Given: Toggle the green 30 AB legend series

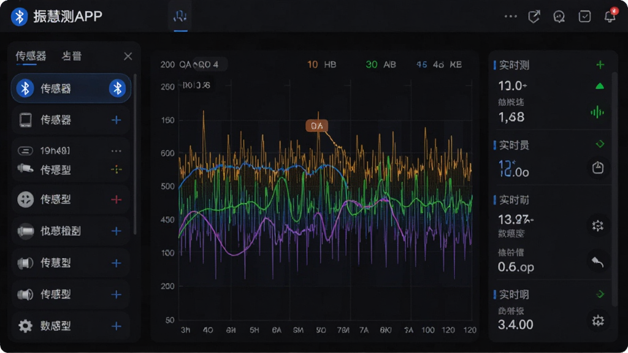Looking at the screenshot, I should [x=380, y=64].
